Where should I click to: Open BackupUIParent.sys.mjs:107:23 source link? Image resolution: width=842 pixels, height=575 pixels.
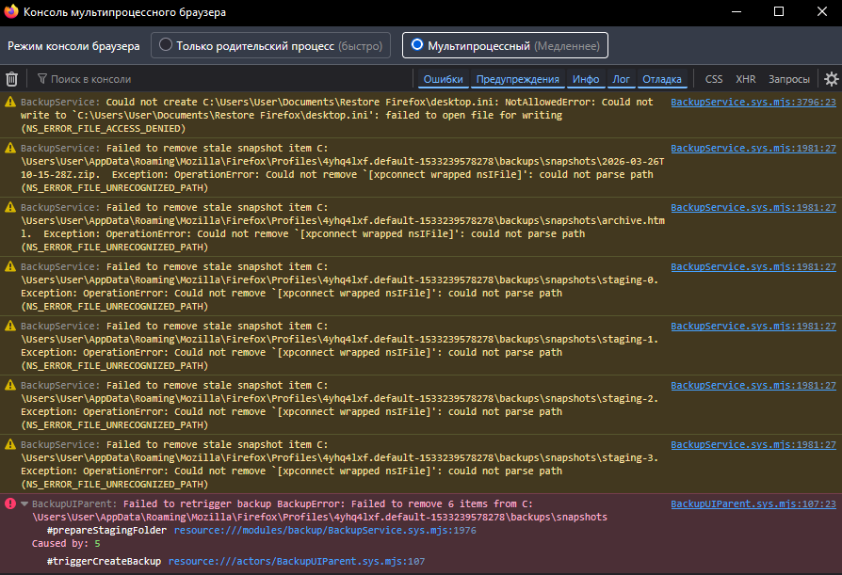pos(753,504)
